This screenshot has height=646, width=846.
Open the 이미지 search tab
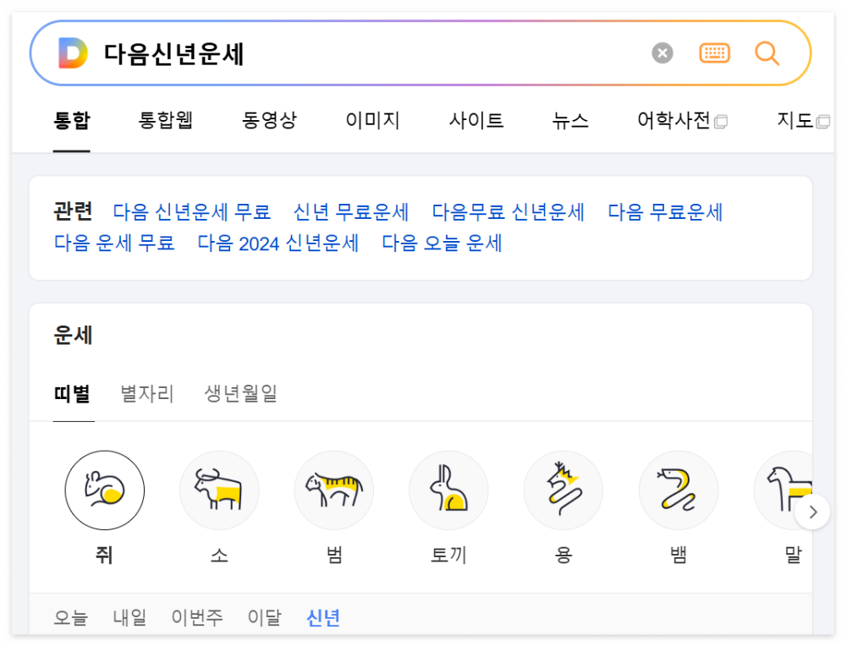[372, 121]
